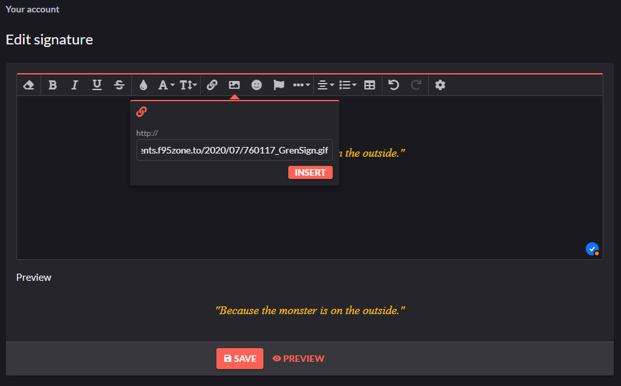Apply strikethrough formatting
Image resolution: width=621 pixels, height=386 pixels.
point(119,85)
